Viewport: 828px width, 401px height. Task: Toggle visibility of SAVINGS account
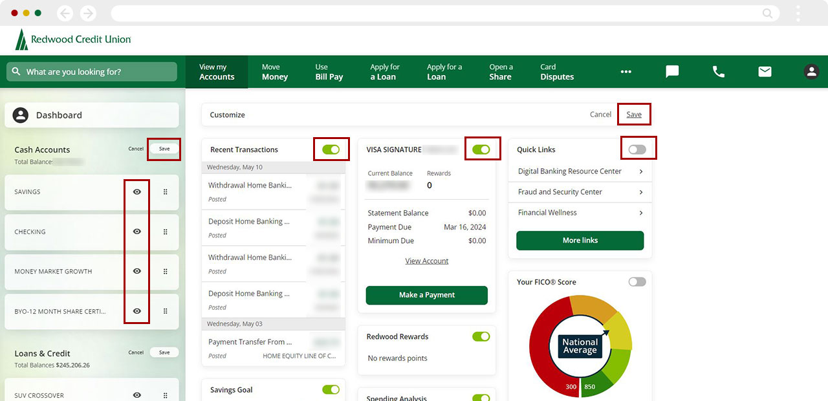click(137, 192)
